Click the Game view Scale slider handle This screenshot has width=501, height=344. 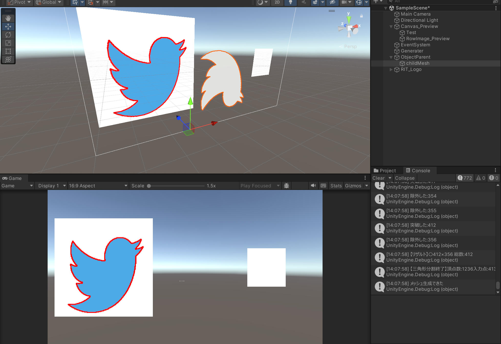pyautogui.click(x=149, y=186)
